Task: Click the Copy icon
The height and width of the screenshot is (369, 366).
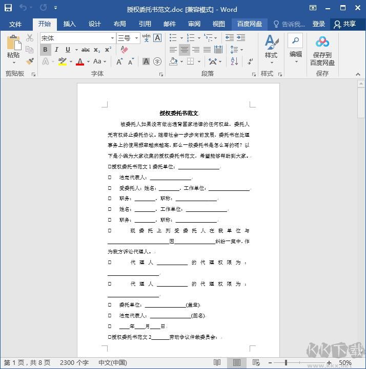Action: pyautogui.click(x=30, y=50)
